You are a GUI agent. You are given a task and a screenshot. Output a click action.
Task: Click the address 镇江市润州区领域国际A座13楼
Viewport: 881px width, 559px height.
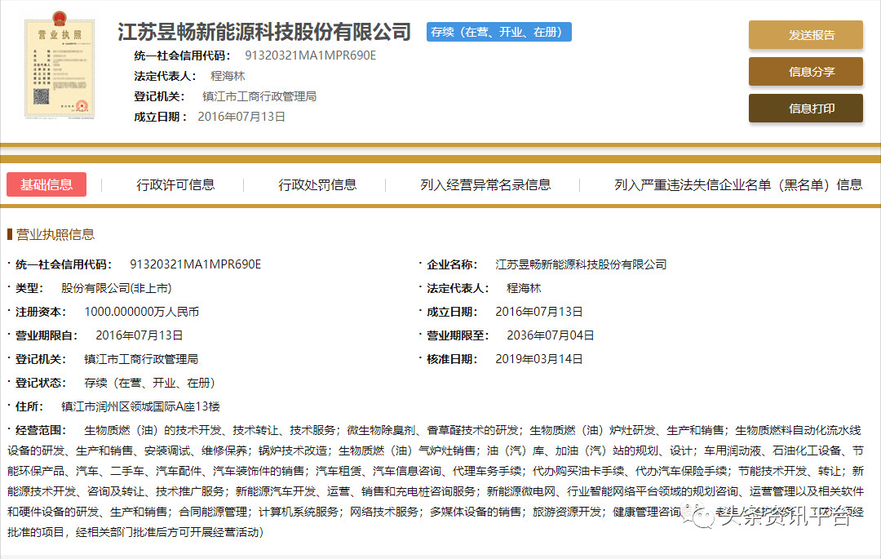coord(141,406)
